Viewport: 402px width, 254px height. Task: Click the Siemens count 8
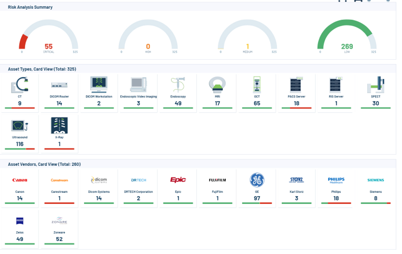(x=376, y=198)
